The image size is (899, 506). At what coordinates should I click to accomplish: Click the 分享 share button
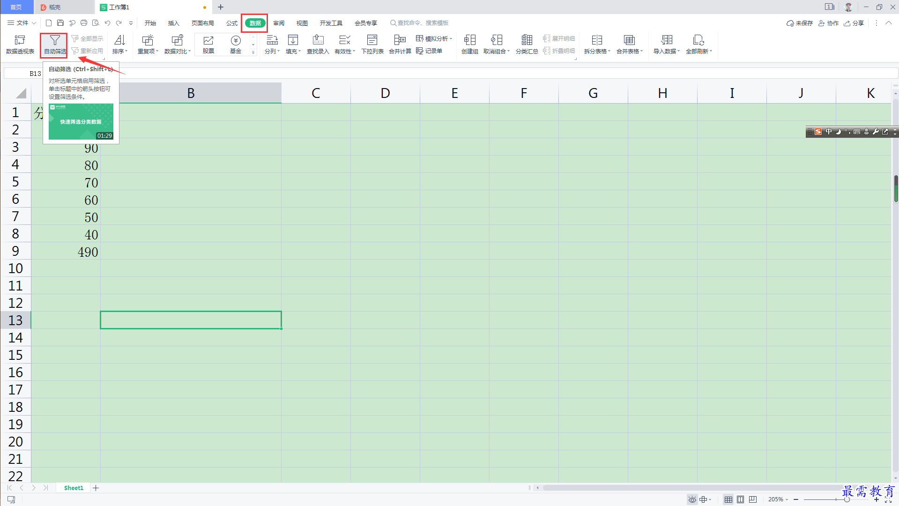[854, 23]
